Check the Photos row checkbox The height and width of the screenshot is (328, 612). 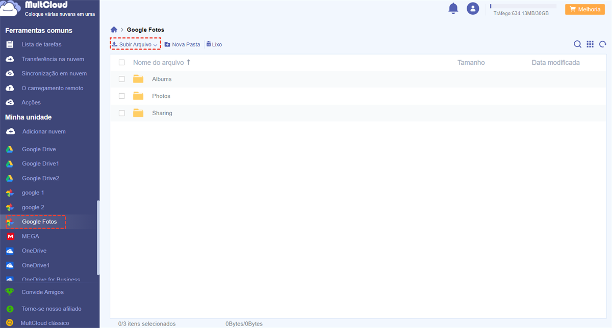[121, 96]
